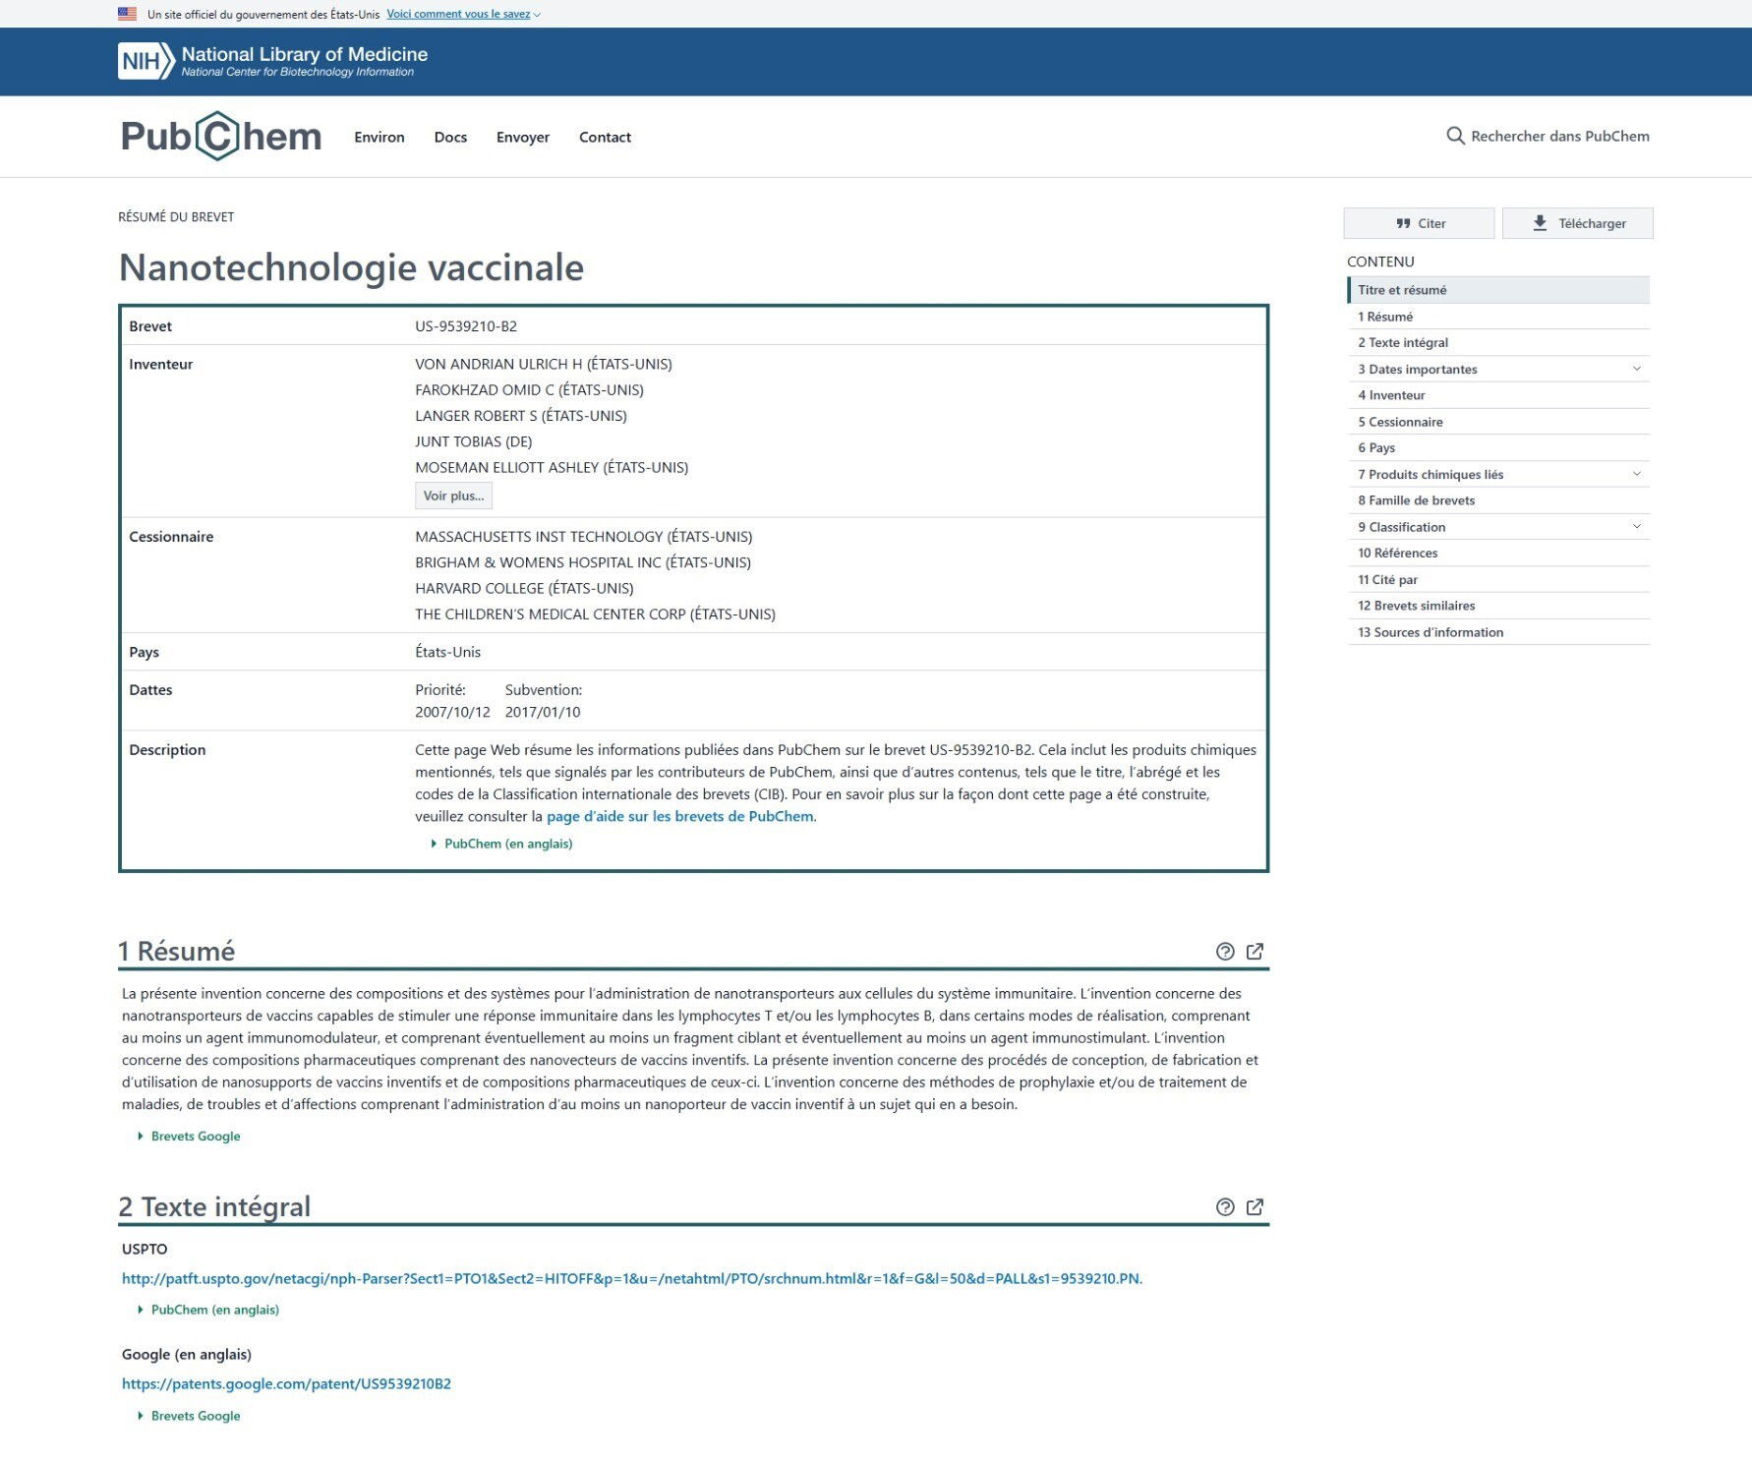The height and width of the screenshot is (1460, 1752).
Task: Click inventor MOSEMAN ELLIOTT ASHLEY
Action: coord(552,467)
